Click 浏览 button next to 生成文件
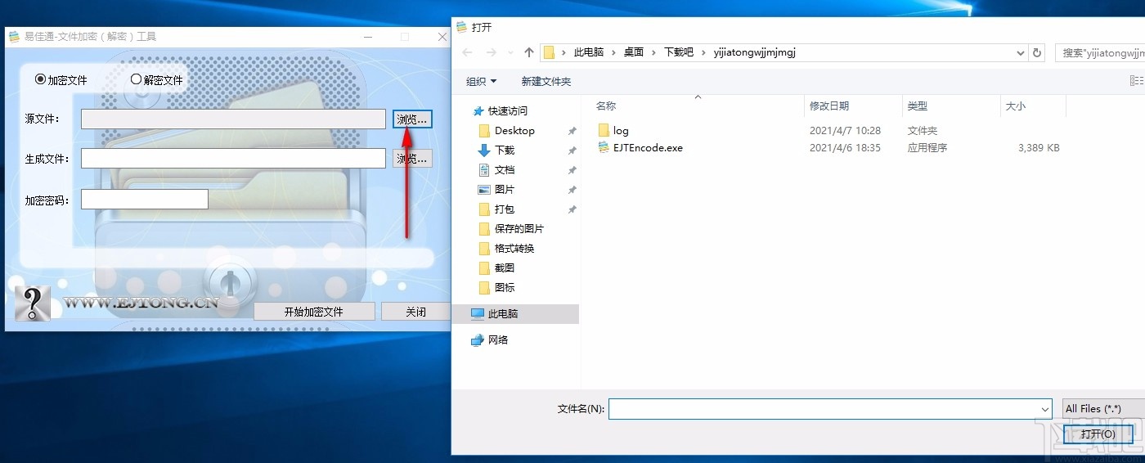The image size is (1145, 463). (x=412, y=159)
